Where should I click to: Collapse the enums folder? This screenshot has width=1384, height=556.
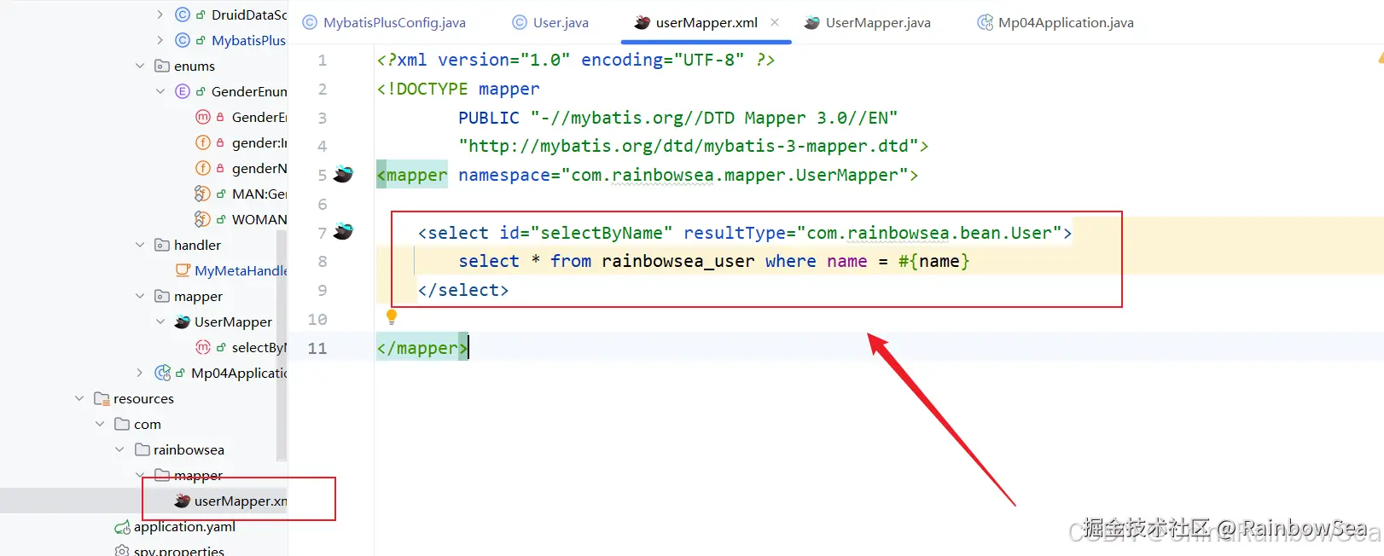(x=140, y=66)
